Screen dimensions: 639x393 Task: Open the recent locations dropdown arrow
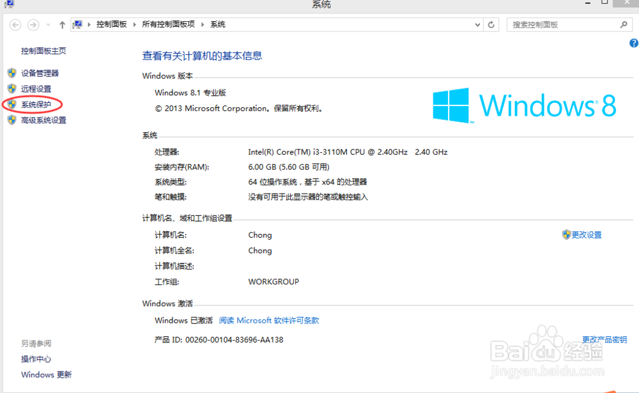(x=48, y=25)
